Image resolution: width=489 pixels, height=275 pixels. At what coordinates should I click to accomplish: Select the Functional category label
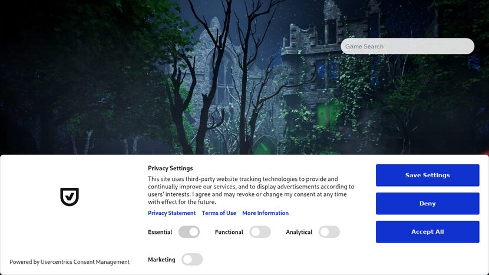tap(229, 232)
